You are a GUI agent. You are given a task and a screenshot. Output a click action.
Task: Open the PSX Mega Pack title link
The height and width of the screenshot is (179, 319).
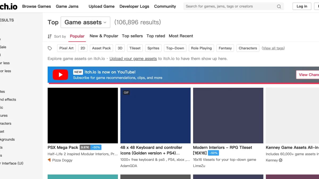point(63,147)
